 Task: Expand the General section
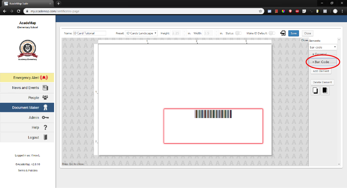[x=322, y=54]
